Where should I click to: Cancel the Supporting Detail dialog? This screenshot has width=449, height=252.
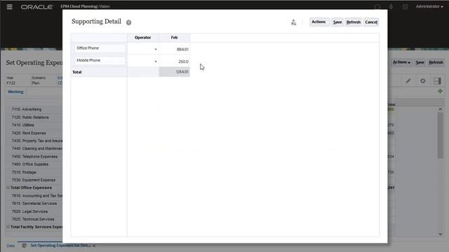click(371, 22)
